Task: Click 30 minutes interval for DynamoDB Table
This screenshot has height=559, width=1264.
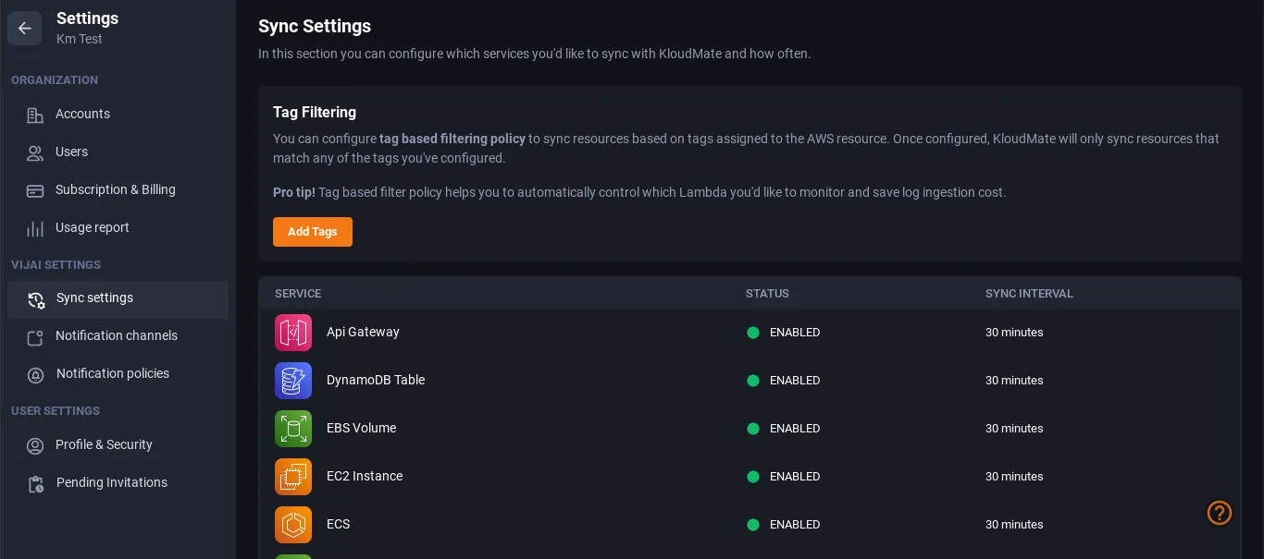Action: [1014, 381]
